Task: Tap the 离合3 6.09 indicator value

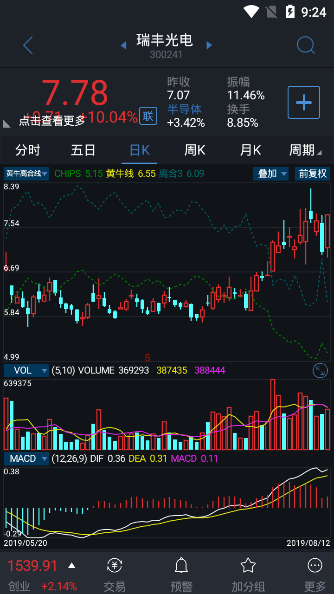Action: [x=181, y=174]
